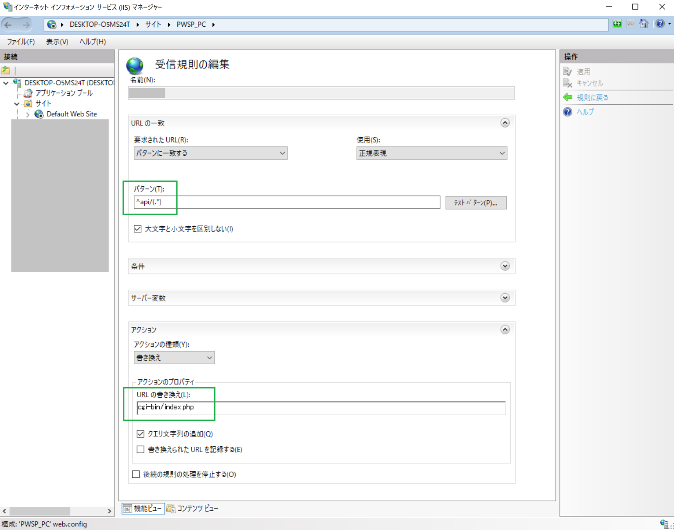
Task: Toggle 大文字と小文字を区別しない checkbox
Action: (x=138, y=229)
